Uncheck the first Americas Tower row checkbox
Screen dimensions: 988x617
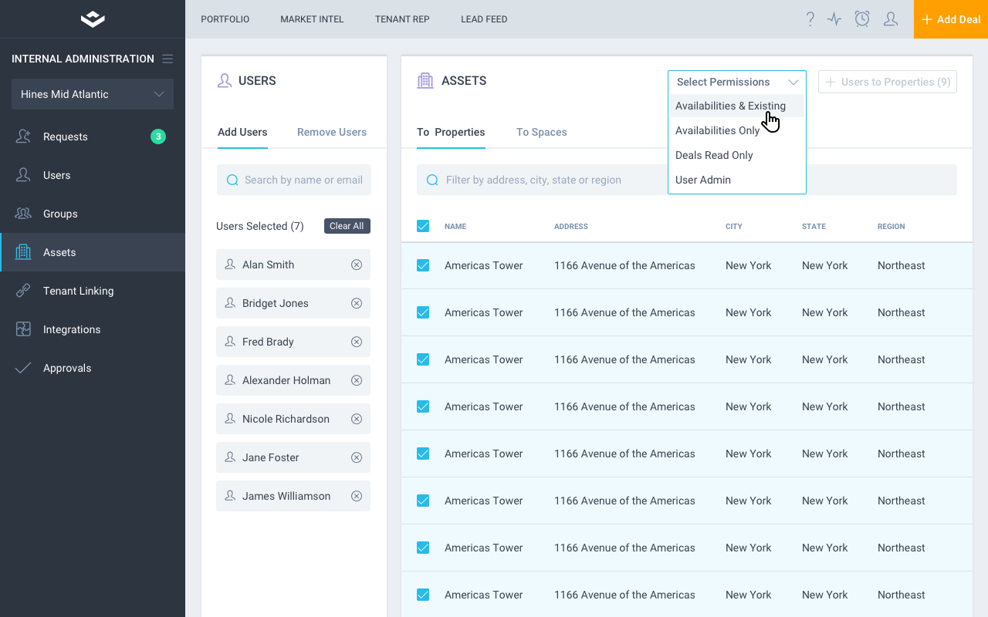[x=423, y=265]
